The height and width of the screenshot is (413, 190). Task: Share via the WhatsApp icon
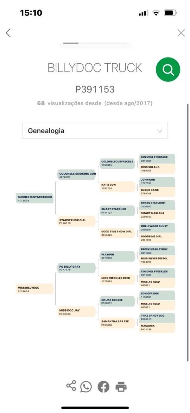(x=86, y=387)
